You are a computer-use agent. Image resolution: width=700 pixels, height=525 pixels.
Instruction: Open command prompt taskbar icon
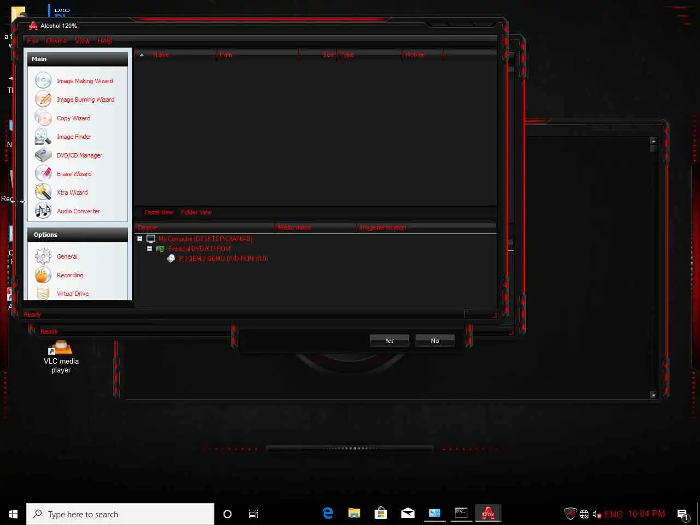461,513
